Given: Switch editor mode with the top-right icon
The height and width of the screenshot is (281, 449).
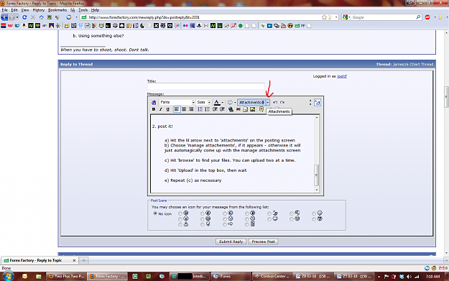Looking at the screenshot, I should [318, 102].
